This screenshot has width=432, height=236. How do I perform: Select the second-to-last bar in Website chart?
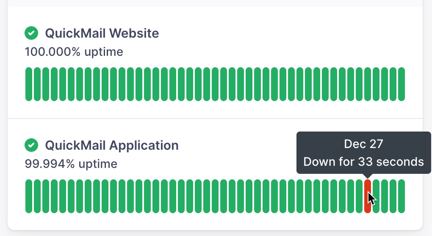click(x=393, y=84)
